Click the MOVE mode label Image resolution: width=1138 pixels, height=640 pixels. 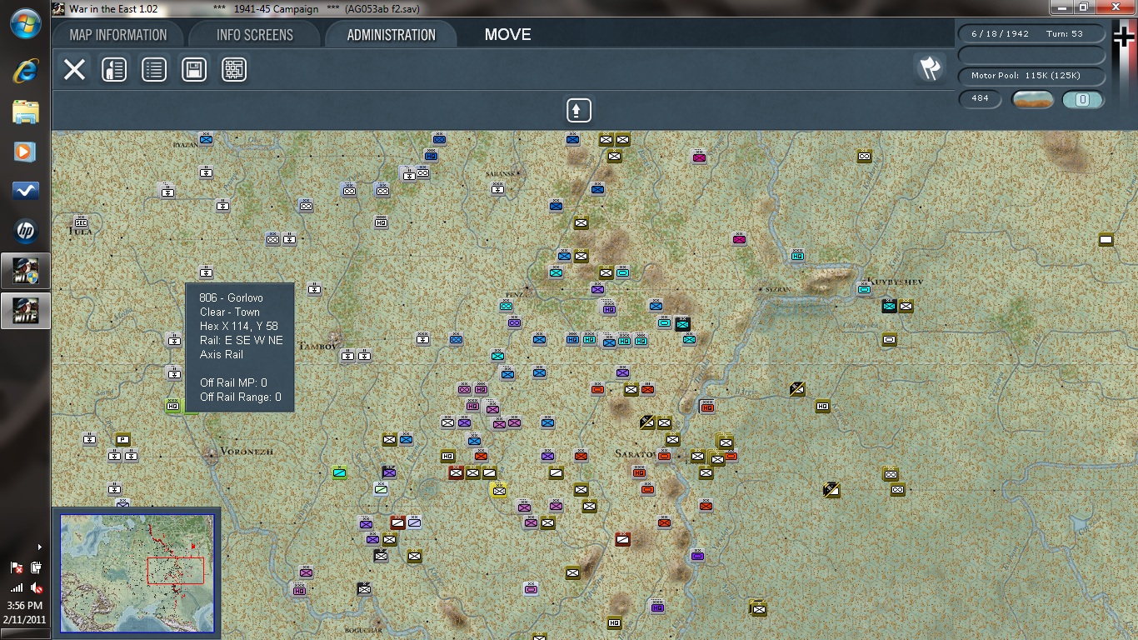coord(508,35)
